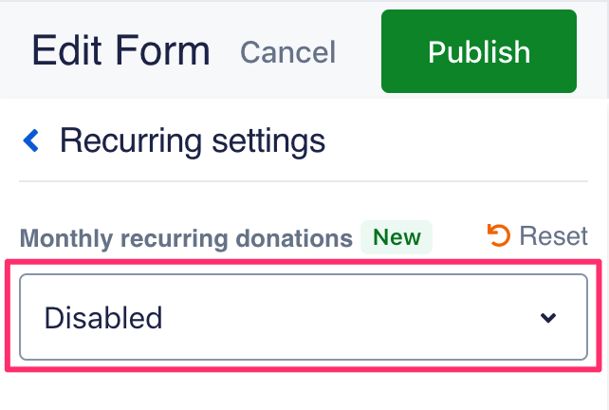609x410 pixels.
Task: Go back from Recurring settings
Action: click(x=31, y=140)
